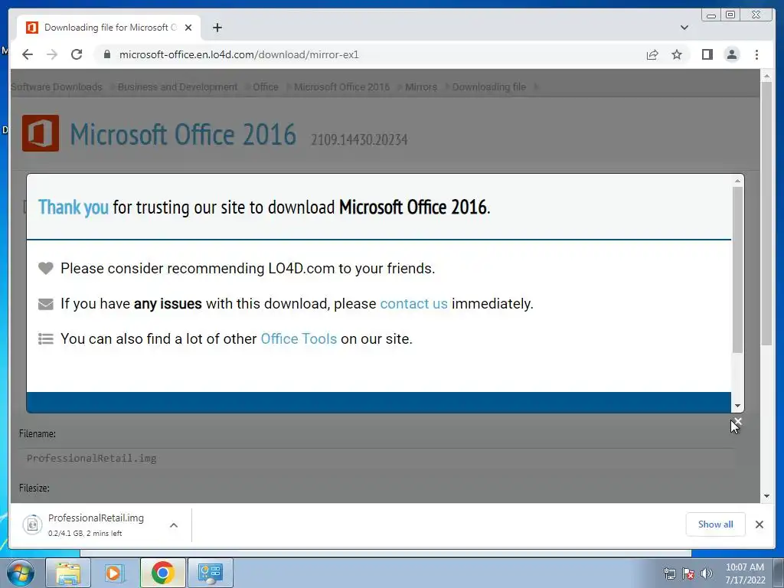Open the Downloading file breadcrumb
Screen dimensions: 784x588
tap(489, 87)
